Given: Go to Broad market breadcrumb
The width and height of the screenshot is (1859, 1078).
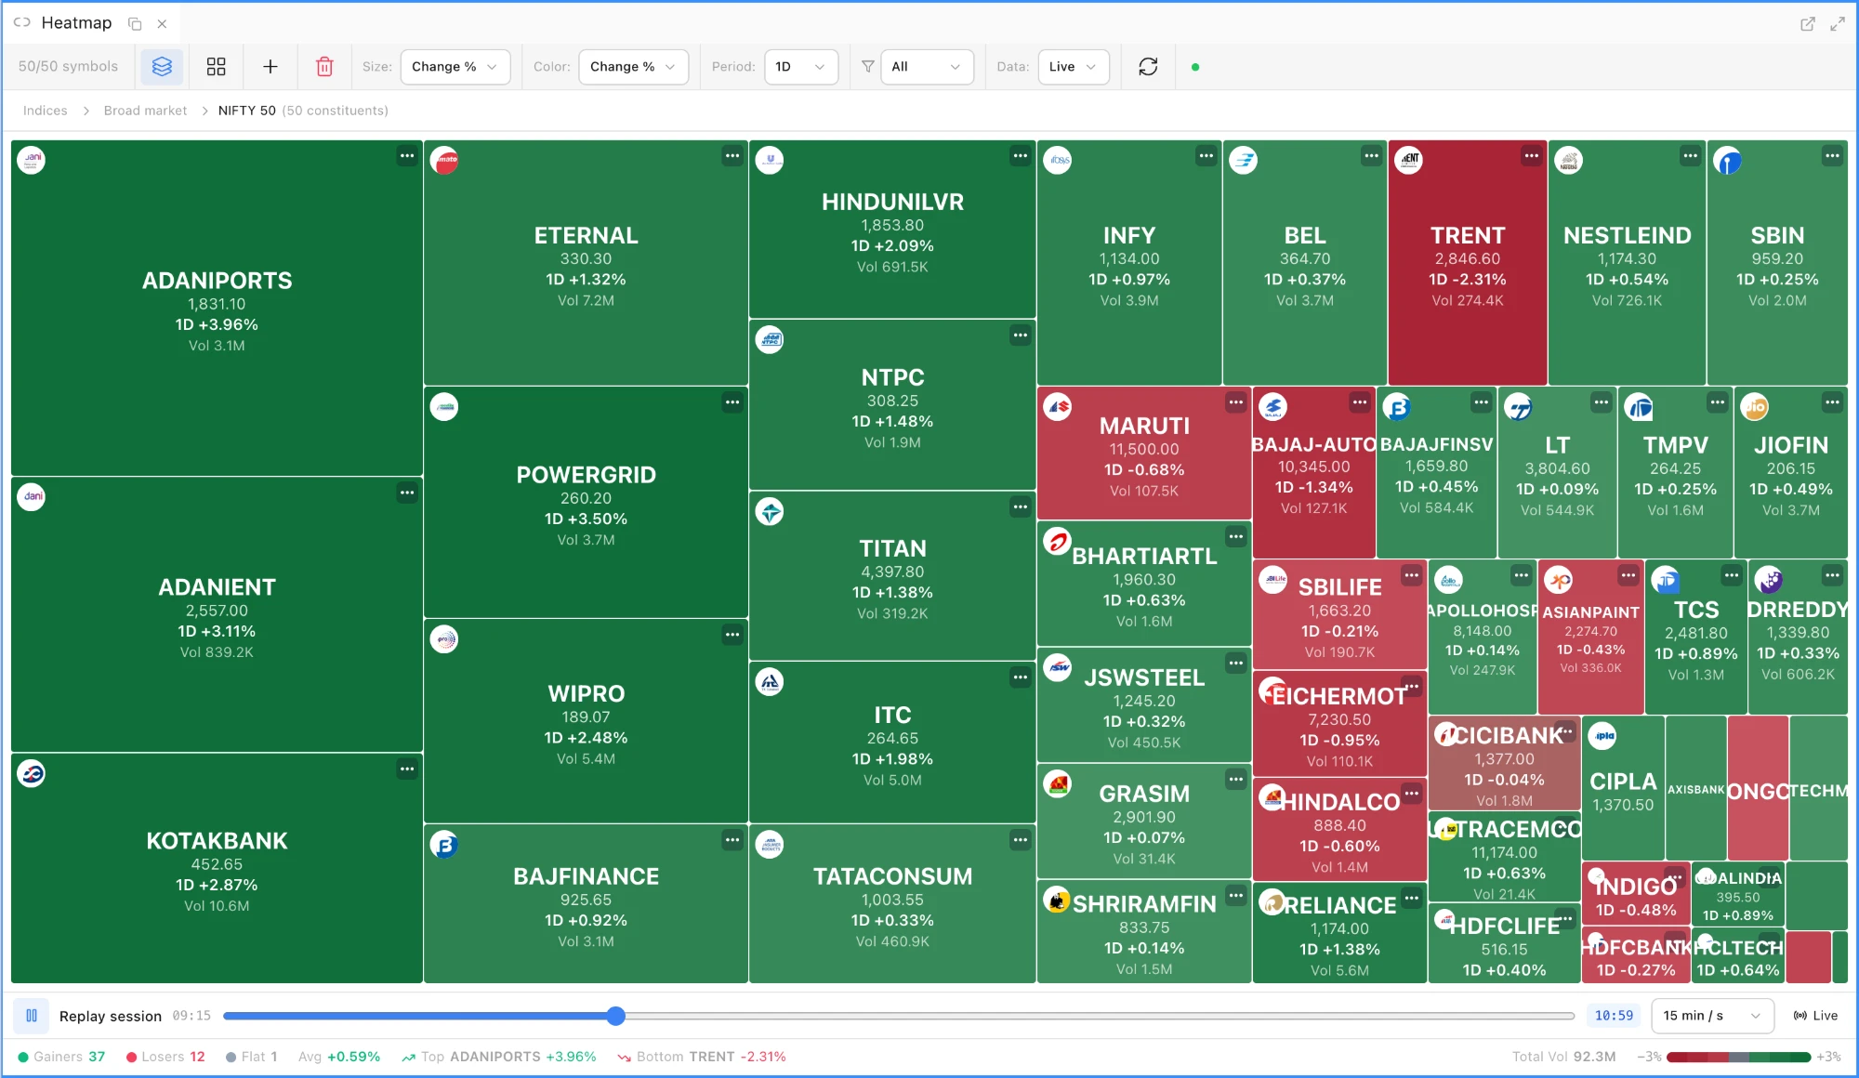Looking at the screenshot, I should click(x=145, y=111).
